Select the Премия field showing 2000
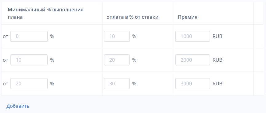The image size is (266, 113). click(193, 60)
